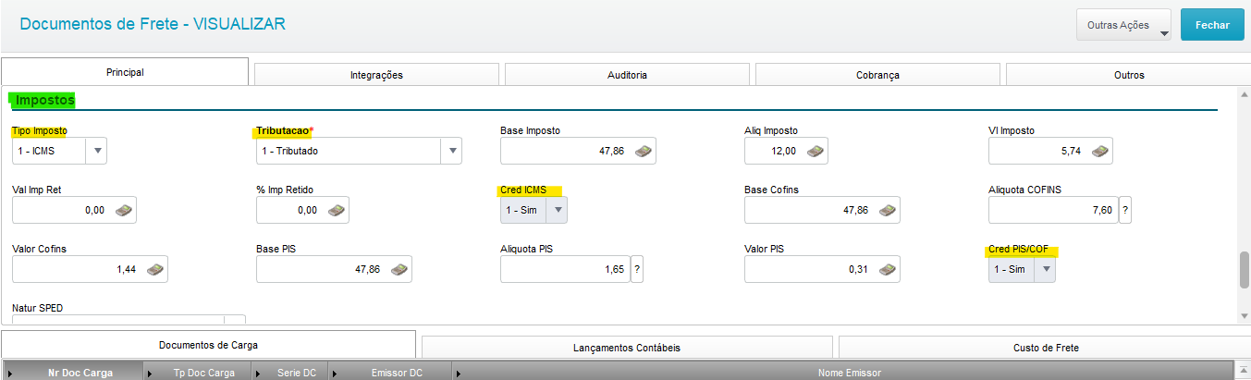Click the Fechar button
The width and height of the screenshot is (1251, 380).
[1212, 25]
